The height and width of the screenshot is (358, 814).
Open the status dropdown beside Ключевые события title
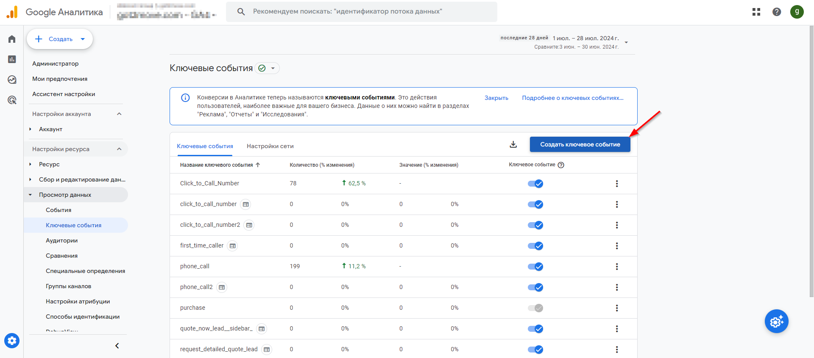[x=268, y=68]
